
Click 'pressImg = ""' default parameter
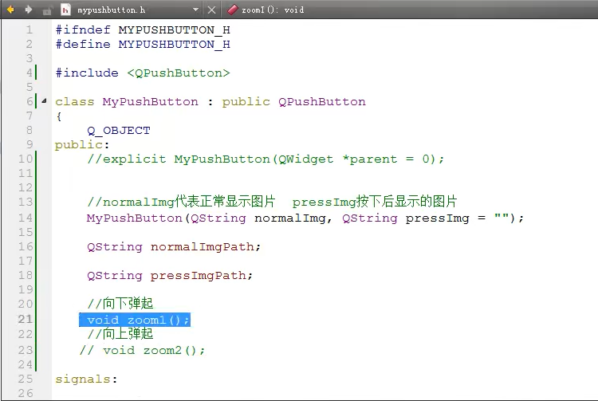[x=458, y=218]
